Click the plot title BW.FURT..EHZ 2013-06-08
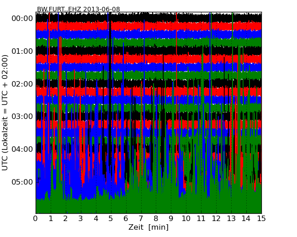Image resolution: width=297 pixels, height=237 pixels. click(79, 9)
